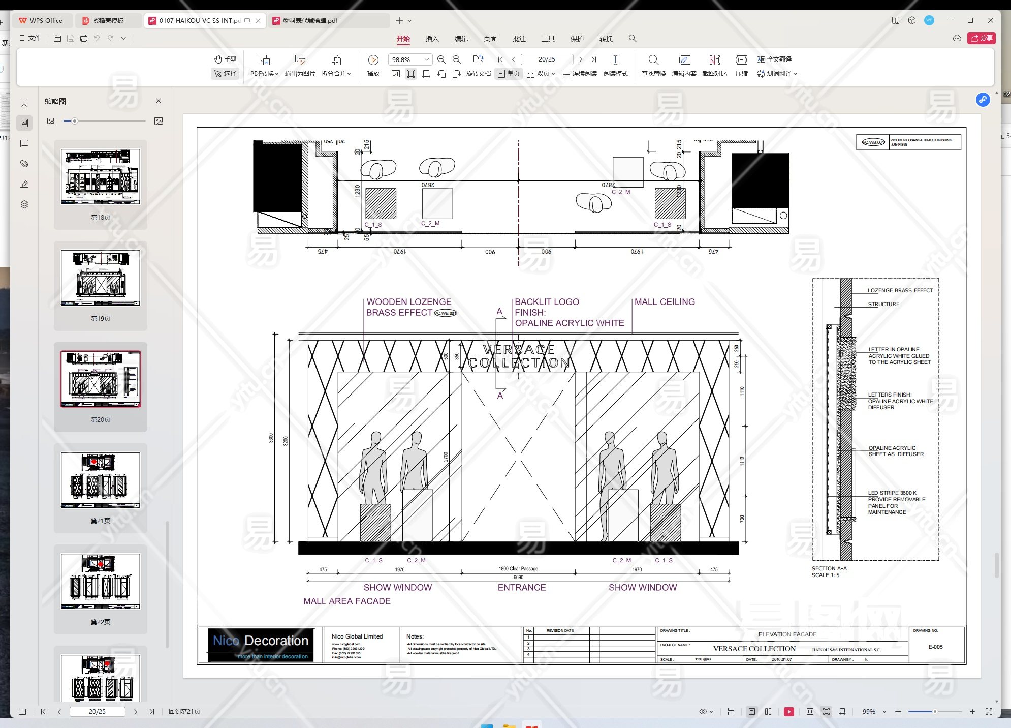Image resolution: width=1011 pixels, height=728 pixels.
Task: Expand the 划词翻译 translation dropdown
Action: pos(796,74)
